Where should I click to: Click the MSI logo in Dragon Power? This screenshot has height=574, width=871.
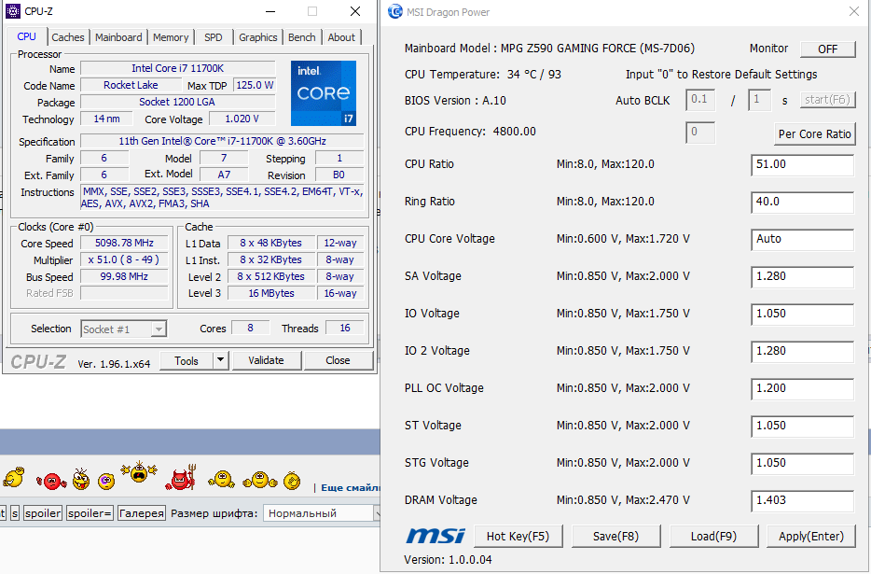435,536
